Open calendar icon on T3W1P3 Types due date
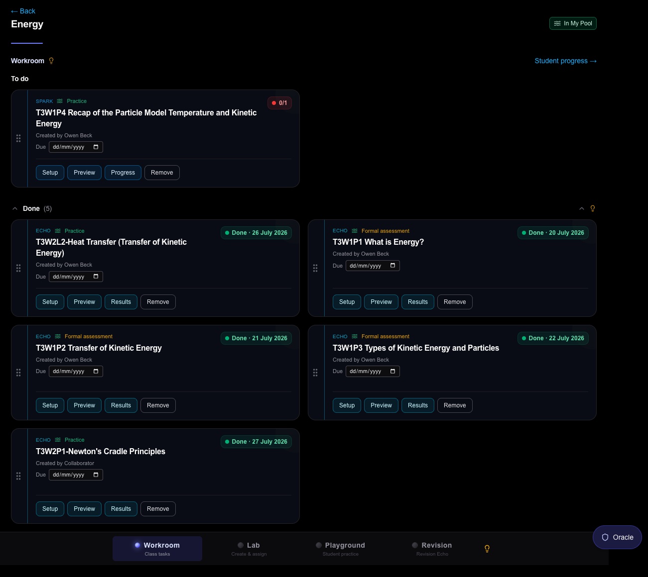This screenshot has height=577, width=648. (393, 371)
